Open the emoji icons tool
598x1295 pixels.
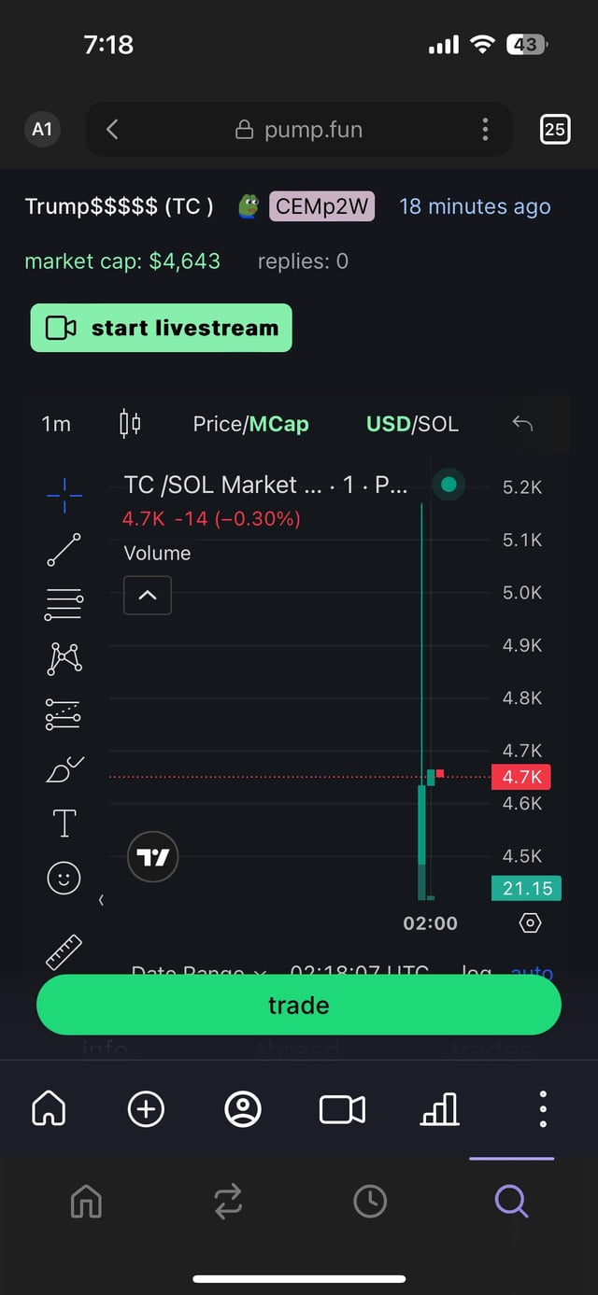64,878
